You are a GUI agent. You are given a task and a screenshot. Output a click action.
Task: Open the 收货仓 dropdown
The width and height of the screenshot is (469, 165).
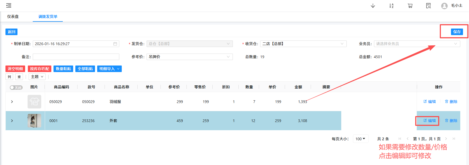[x=303, y=44]
